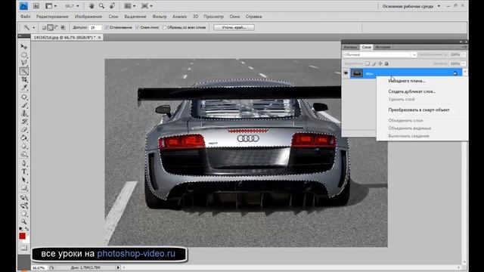Open the layer fill percentage dropdown
The image size is (484, 272).
click(x=464, y=63)
